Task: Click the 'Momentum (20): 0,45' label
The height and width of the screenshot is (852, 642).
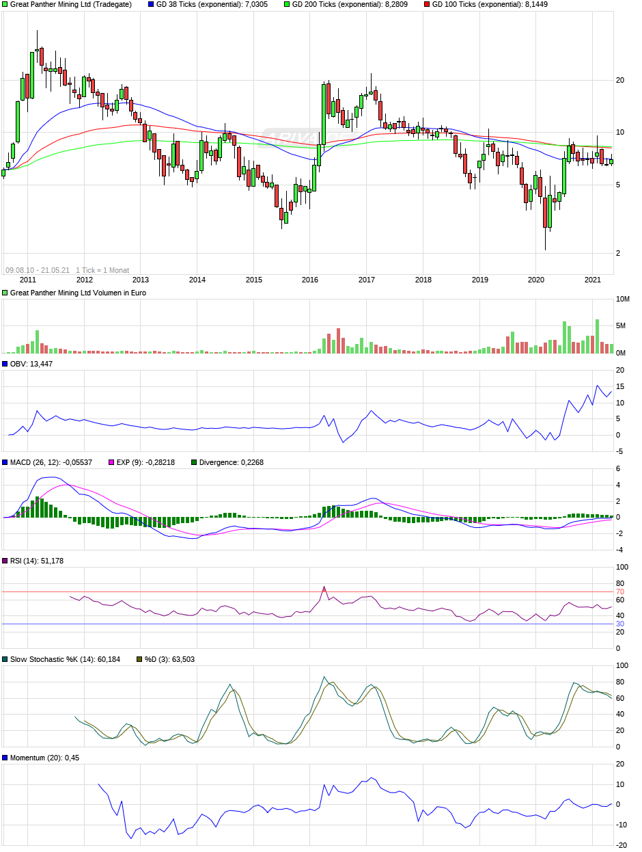Action: (45, 758)
